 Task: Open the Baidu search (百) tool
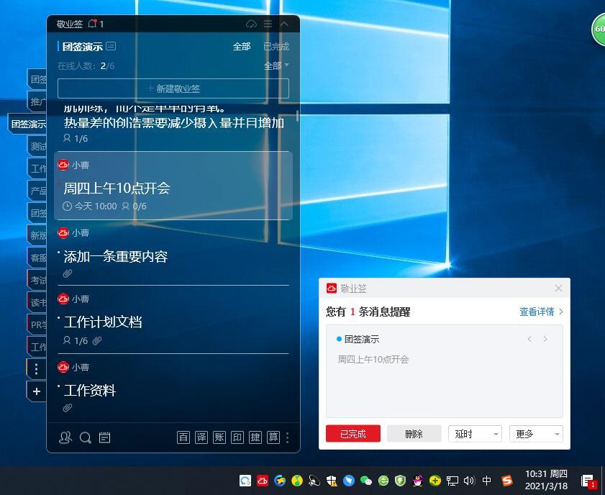[x=183, y=437]
